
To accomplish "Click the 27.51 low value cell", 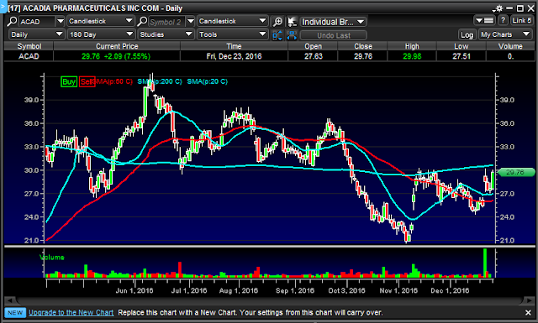I will [x=462, y=56].
